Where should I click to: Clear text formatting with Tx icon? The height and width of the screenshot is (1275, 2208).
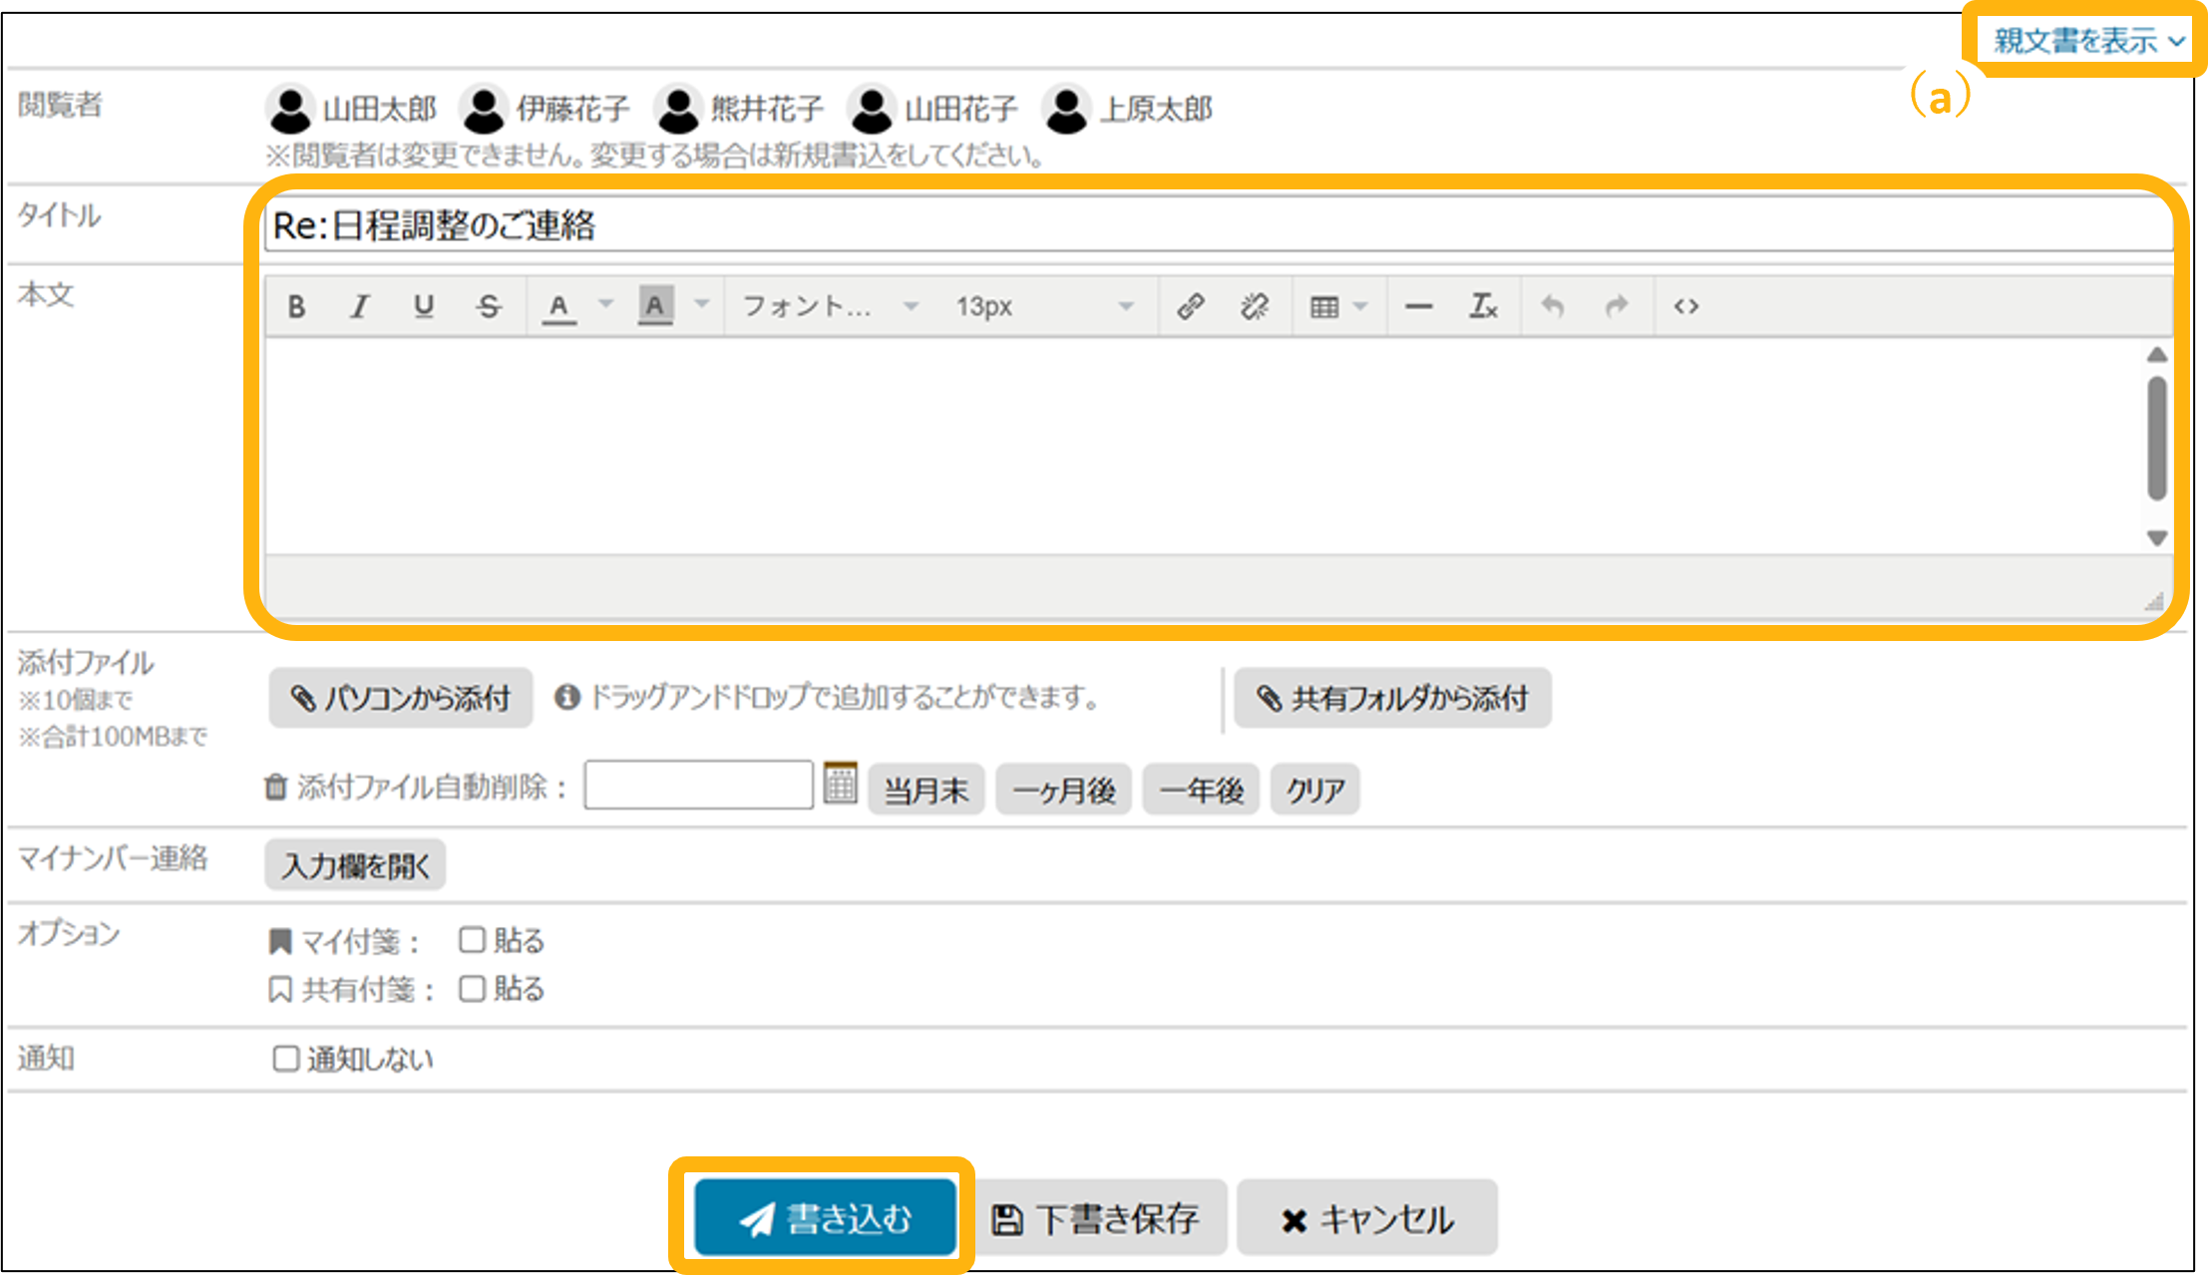coord(1483,306)
